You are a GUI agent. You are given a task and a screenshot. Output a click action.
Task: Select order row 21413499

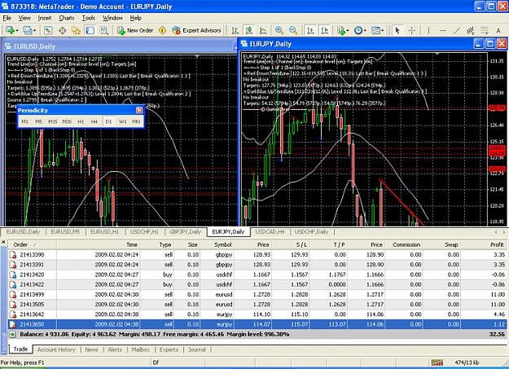257,295
